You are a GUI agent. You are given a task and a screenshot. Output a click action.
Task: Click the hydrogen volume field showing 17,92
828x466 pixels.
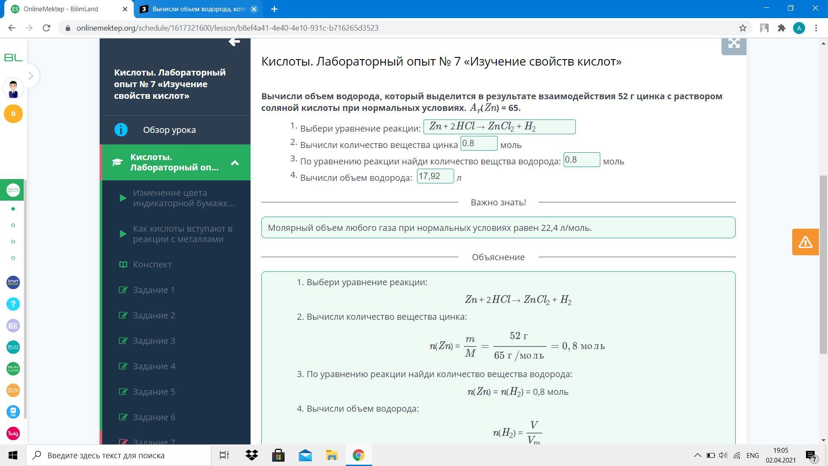(x=435, y=176)
